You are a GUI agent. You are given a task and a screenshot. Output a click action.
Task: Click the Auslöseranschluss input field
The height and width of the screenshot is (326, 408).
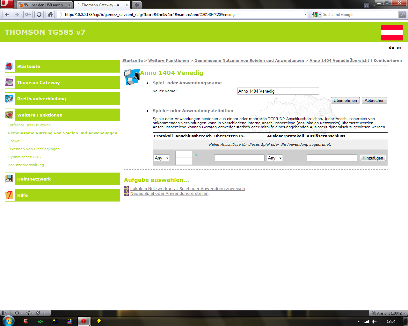click(332, 158)
